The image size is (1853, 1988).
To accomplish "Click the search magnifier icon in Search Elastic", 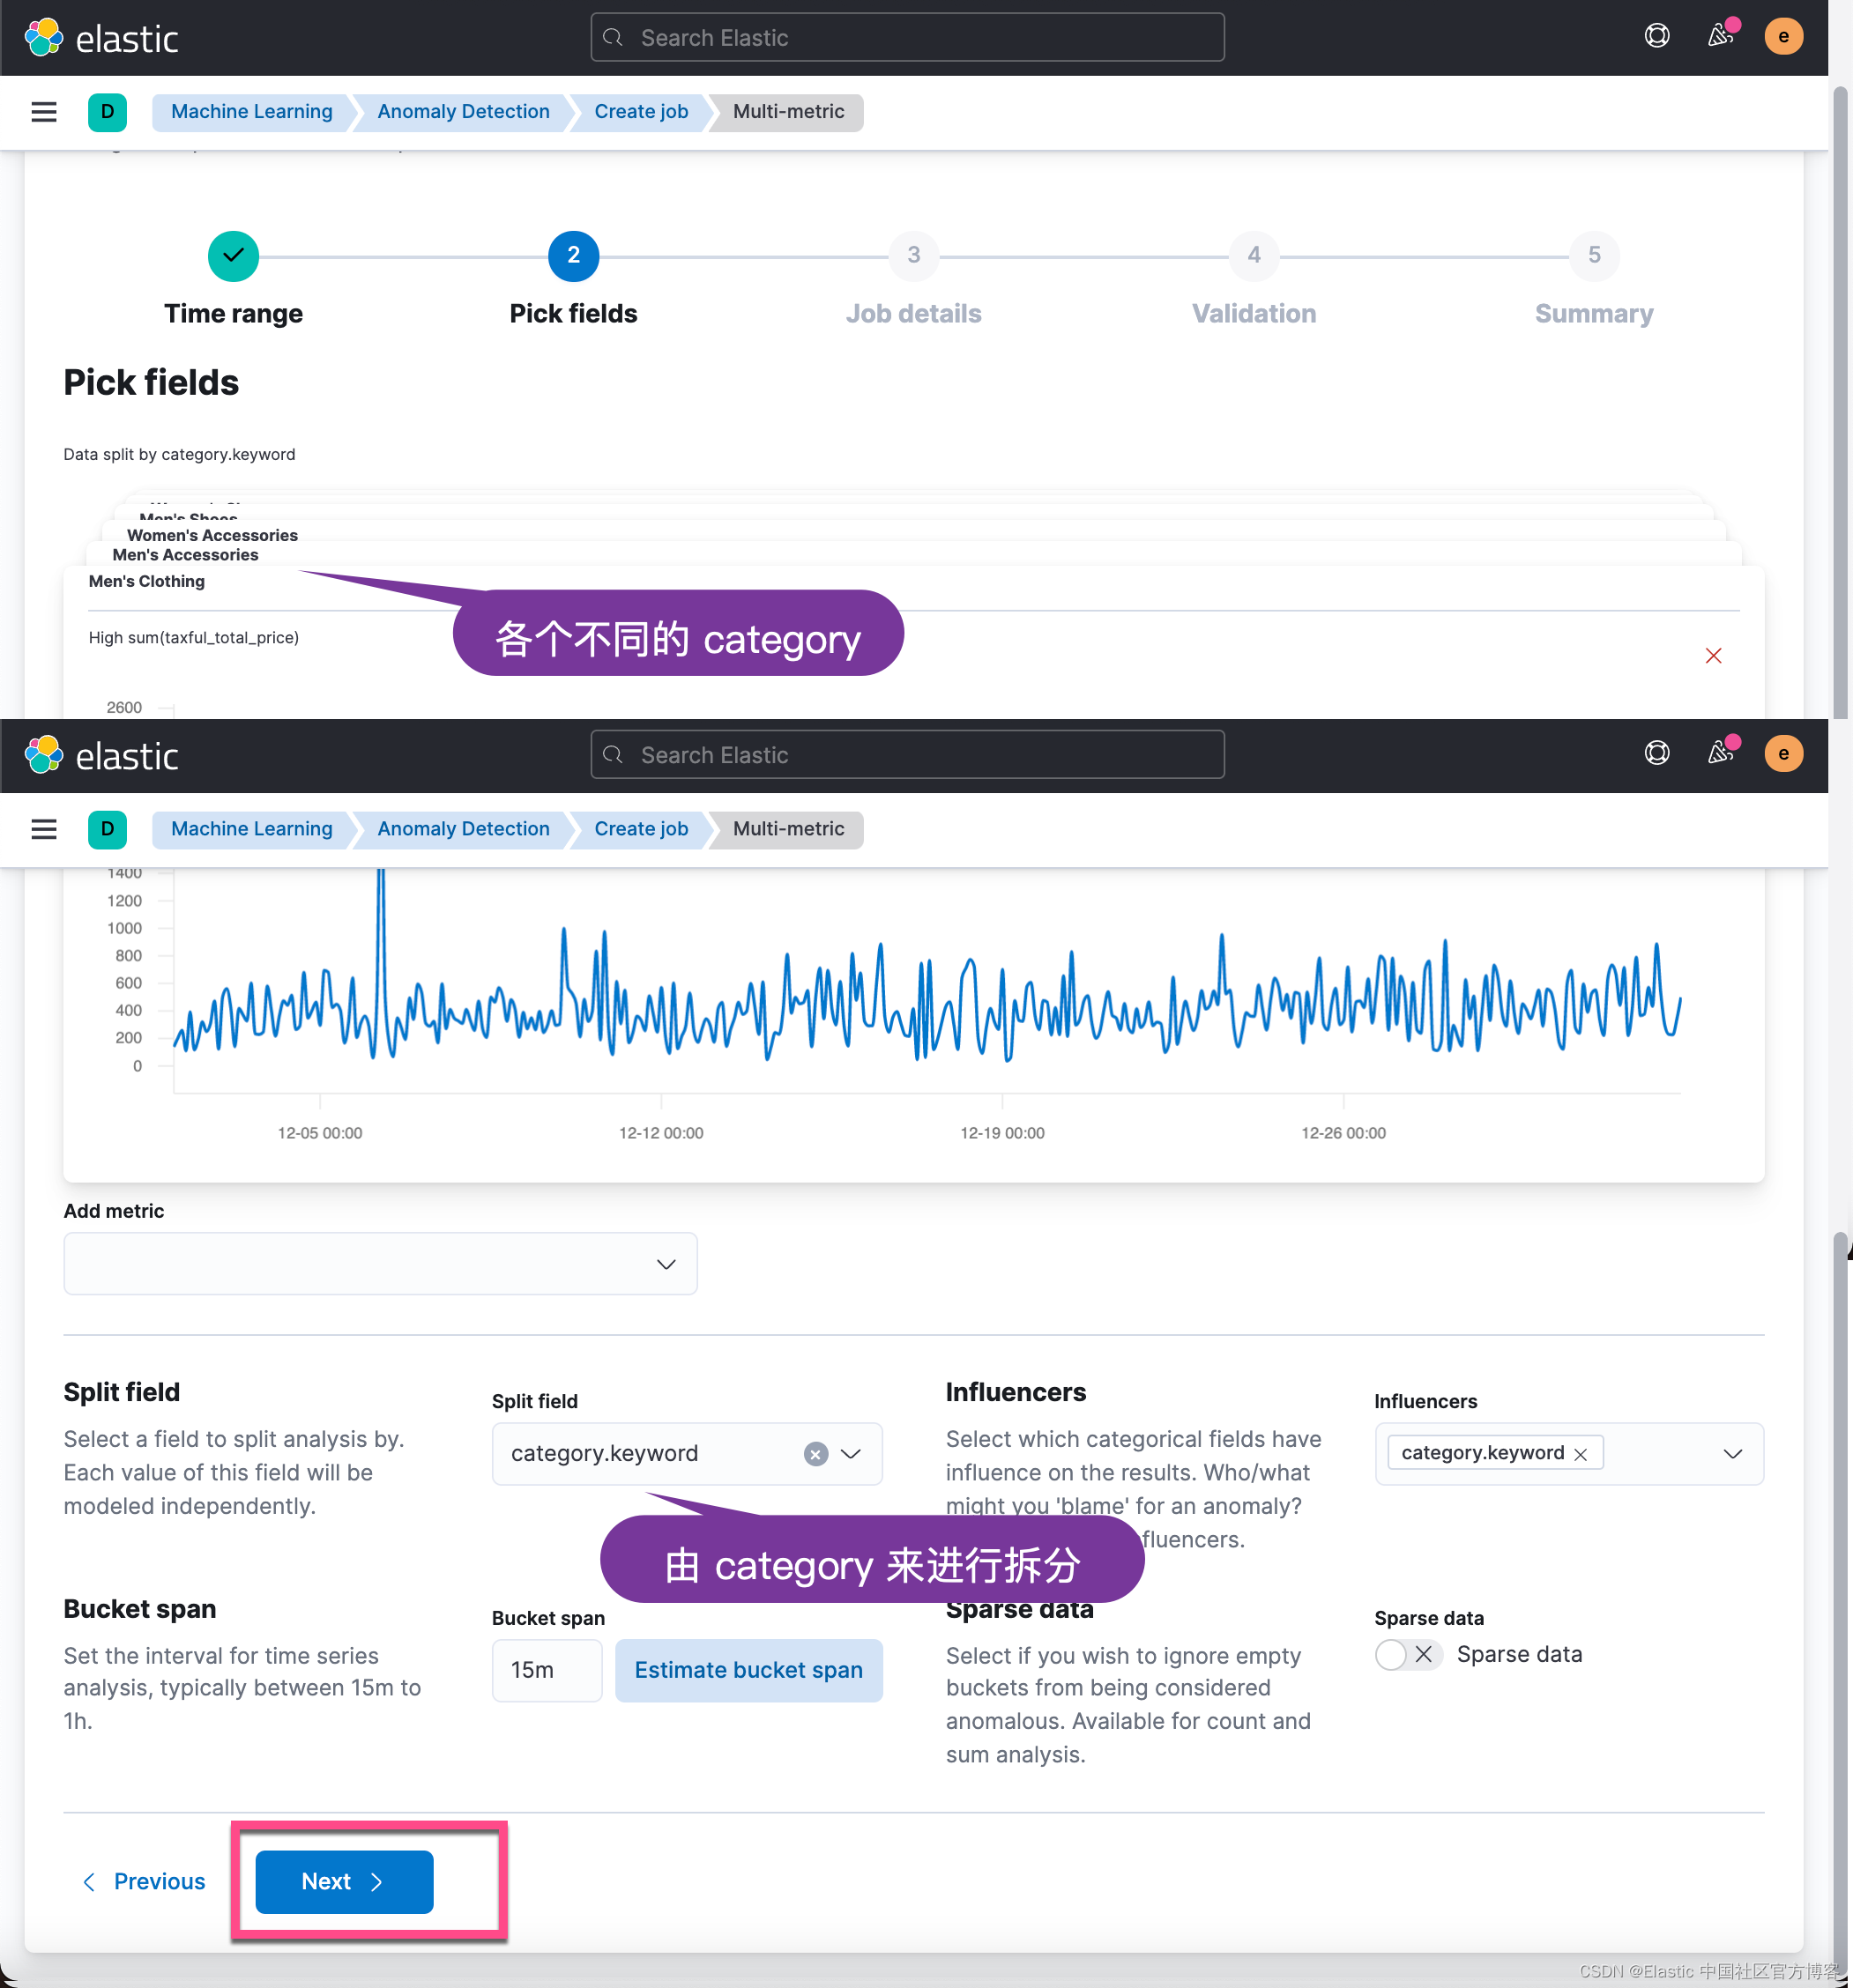I will click(614, 37).
